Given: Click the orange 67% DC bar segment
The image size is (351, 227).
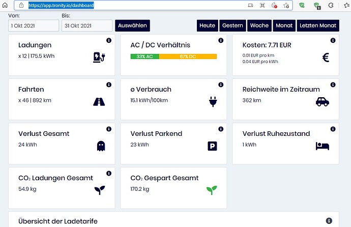Looking at the screenshot, I should 188,56.
